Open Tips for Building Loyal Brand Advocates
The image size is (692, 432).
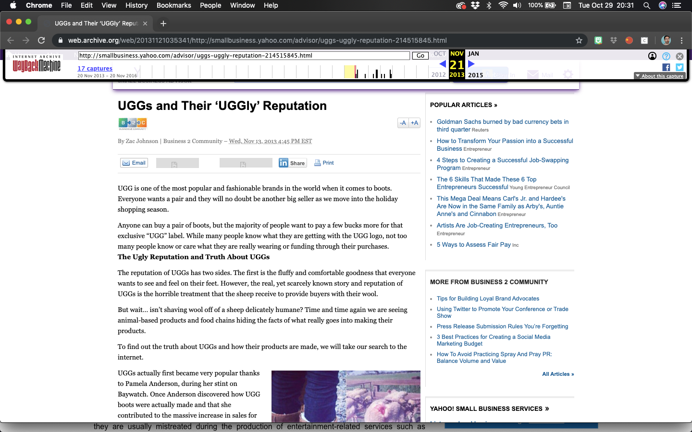tap(488, 299)
